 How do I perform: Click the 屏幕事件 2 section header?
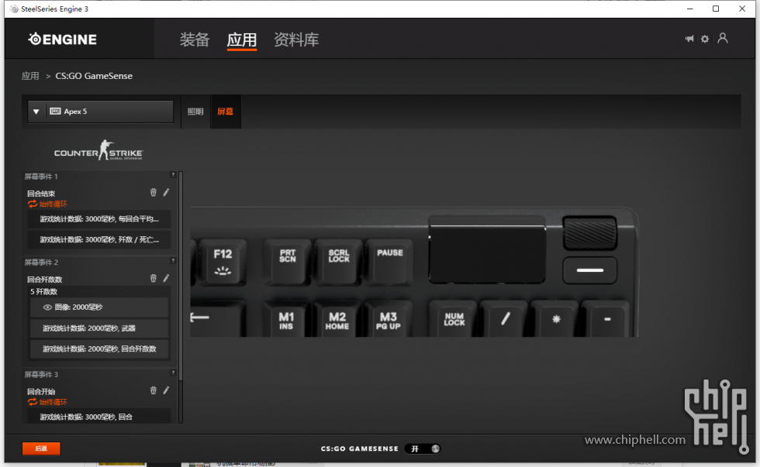(x=41, y=263)
